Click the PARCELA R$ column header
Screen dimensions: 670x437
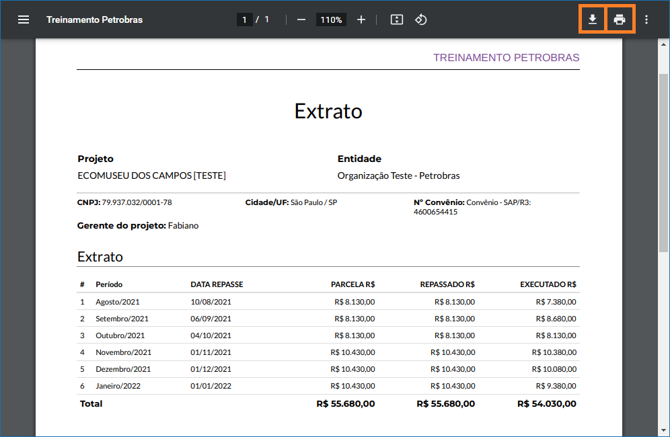pos(353,284)
